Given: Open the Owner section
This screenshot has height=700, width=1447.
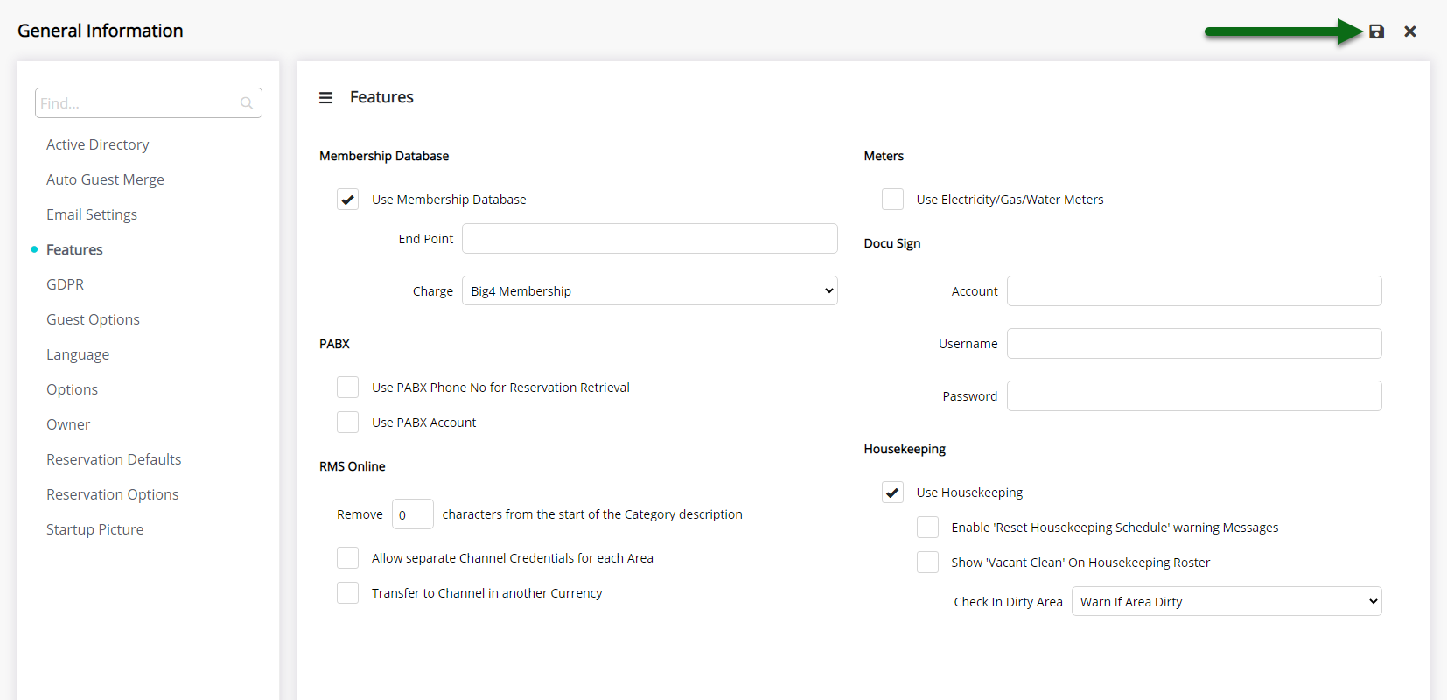Looking at the screenshot, I should tap(68, 424).
